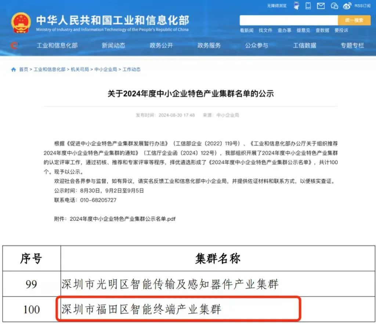This screenshot has height=324, width=376.
Task: Click the English ministry name subtitle
Action: pos(112,29)
